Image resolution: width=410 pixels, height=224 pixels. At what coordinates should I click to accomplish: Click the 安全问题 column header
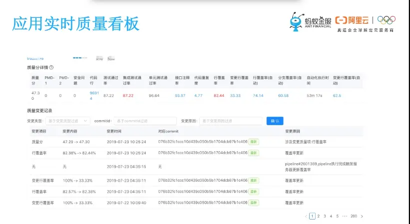point(79,80)
